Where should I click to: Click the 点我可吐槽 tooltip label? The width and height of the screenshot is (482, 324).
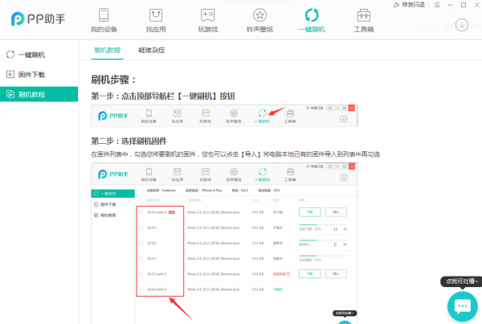click(461, 281)
